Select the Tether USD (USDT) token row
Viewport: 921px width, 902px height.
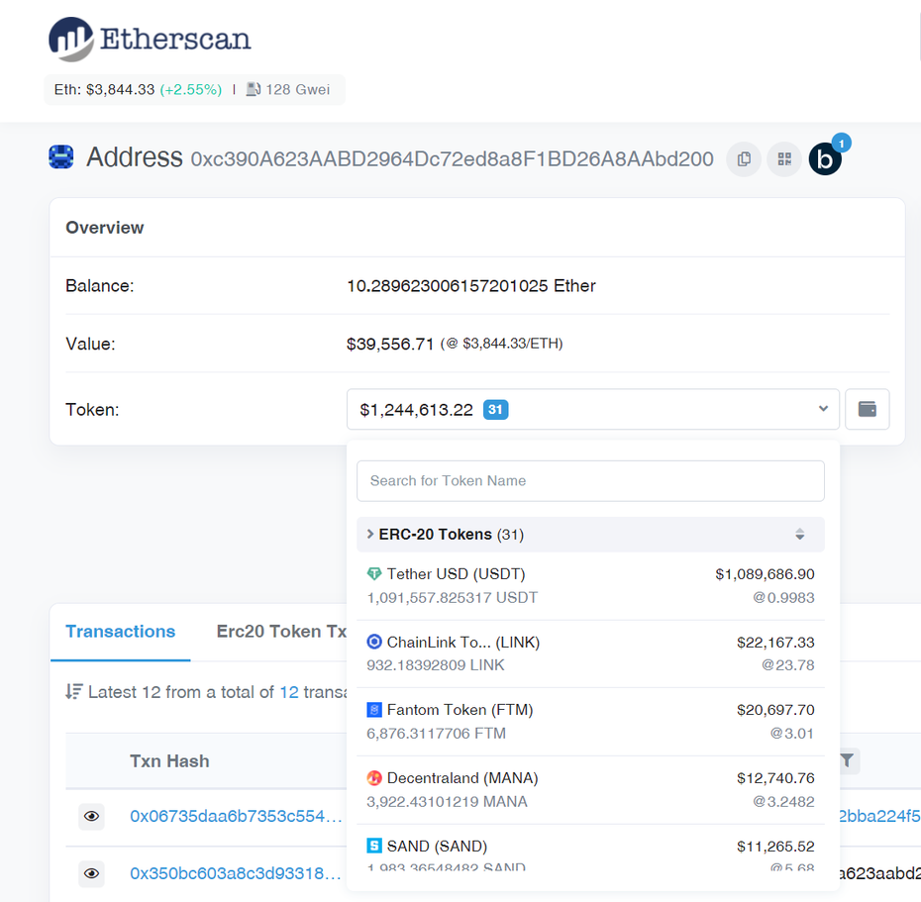tap(590, 586)
